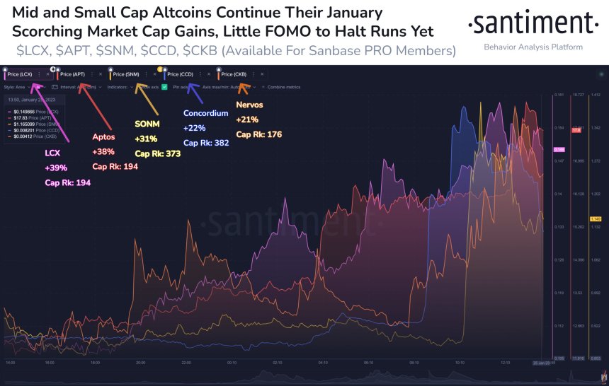Open the Price (LCX) three-dot options menu

39,74
